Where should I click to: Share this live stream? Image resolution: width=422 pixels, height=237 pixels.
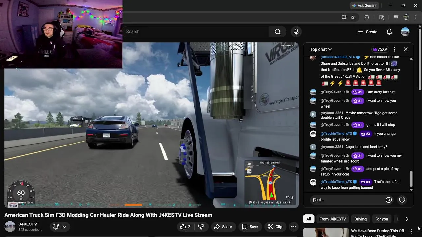tap(223, 227)
